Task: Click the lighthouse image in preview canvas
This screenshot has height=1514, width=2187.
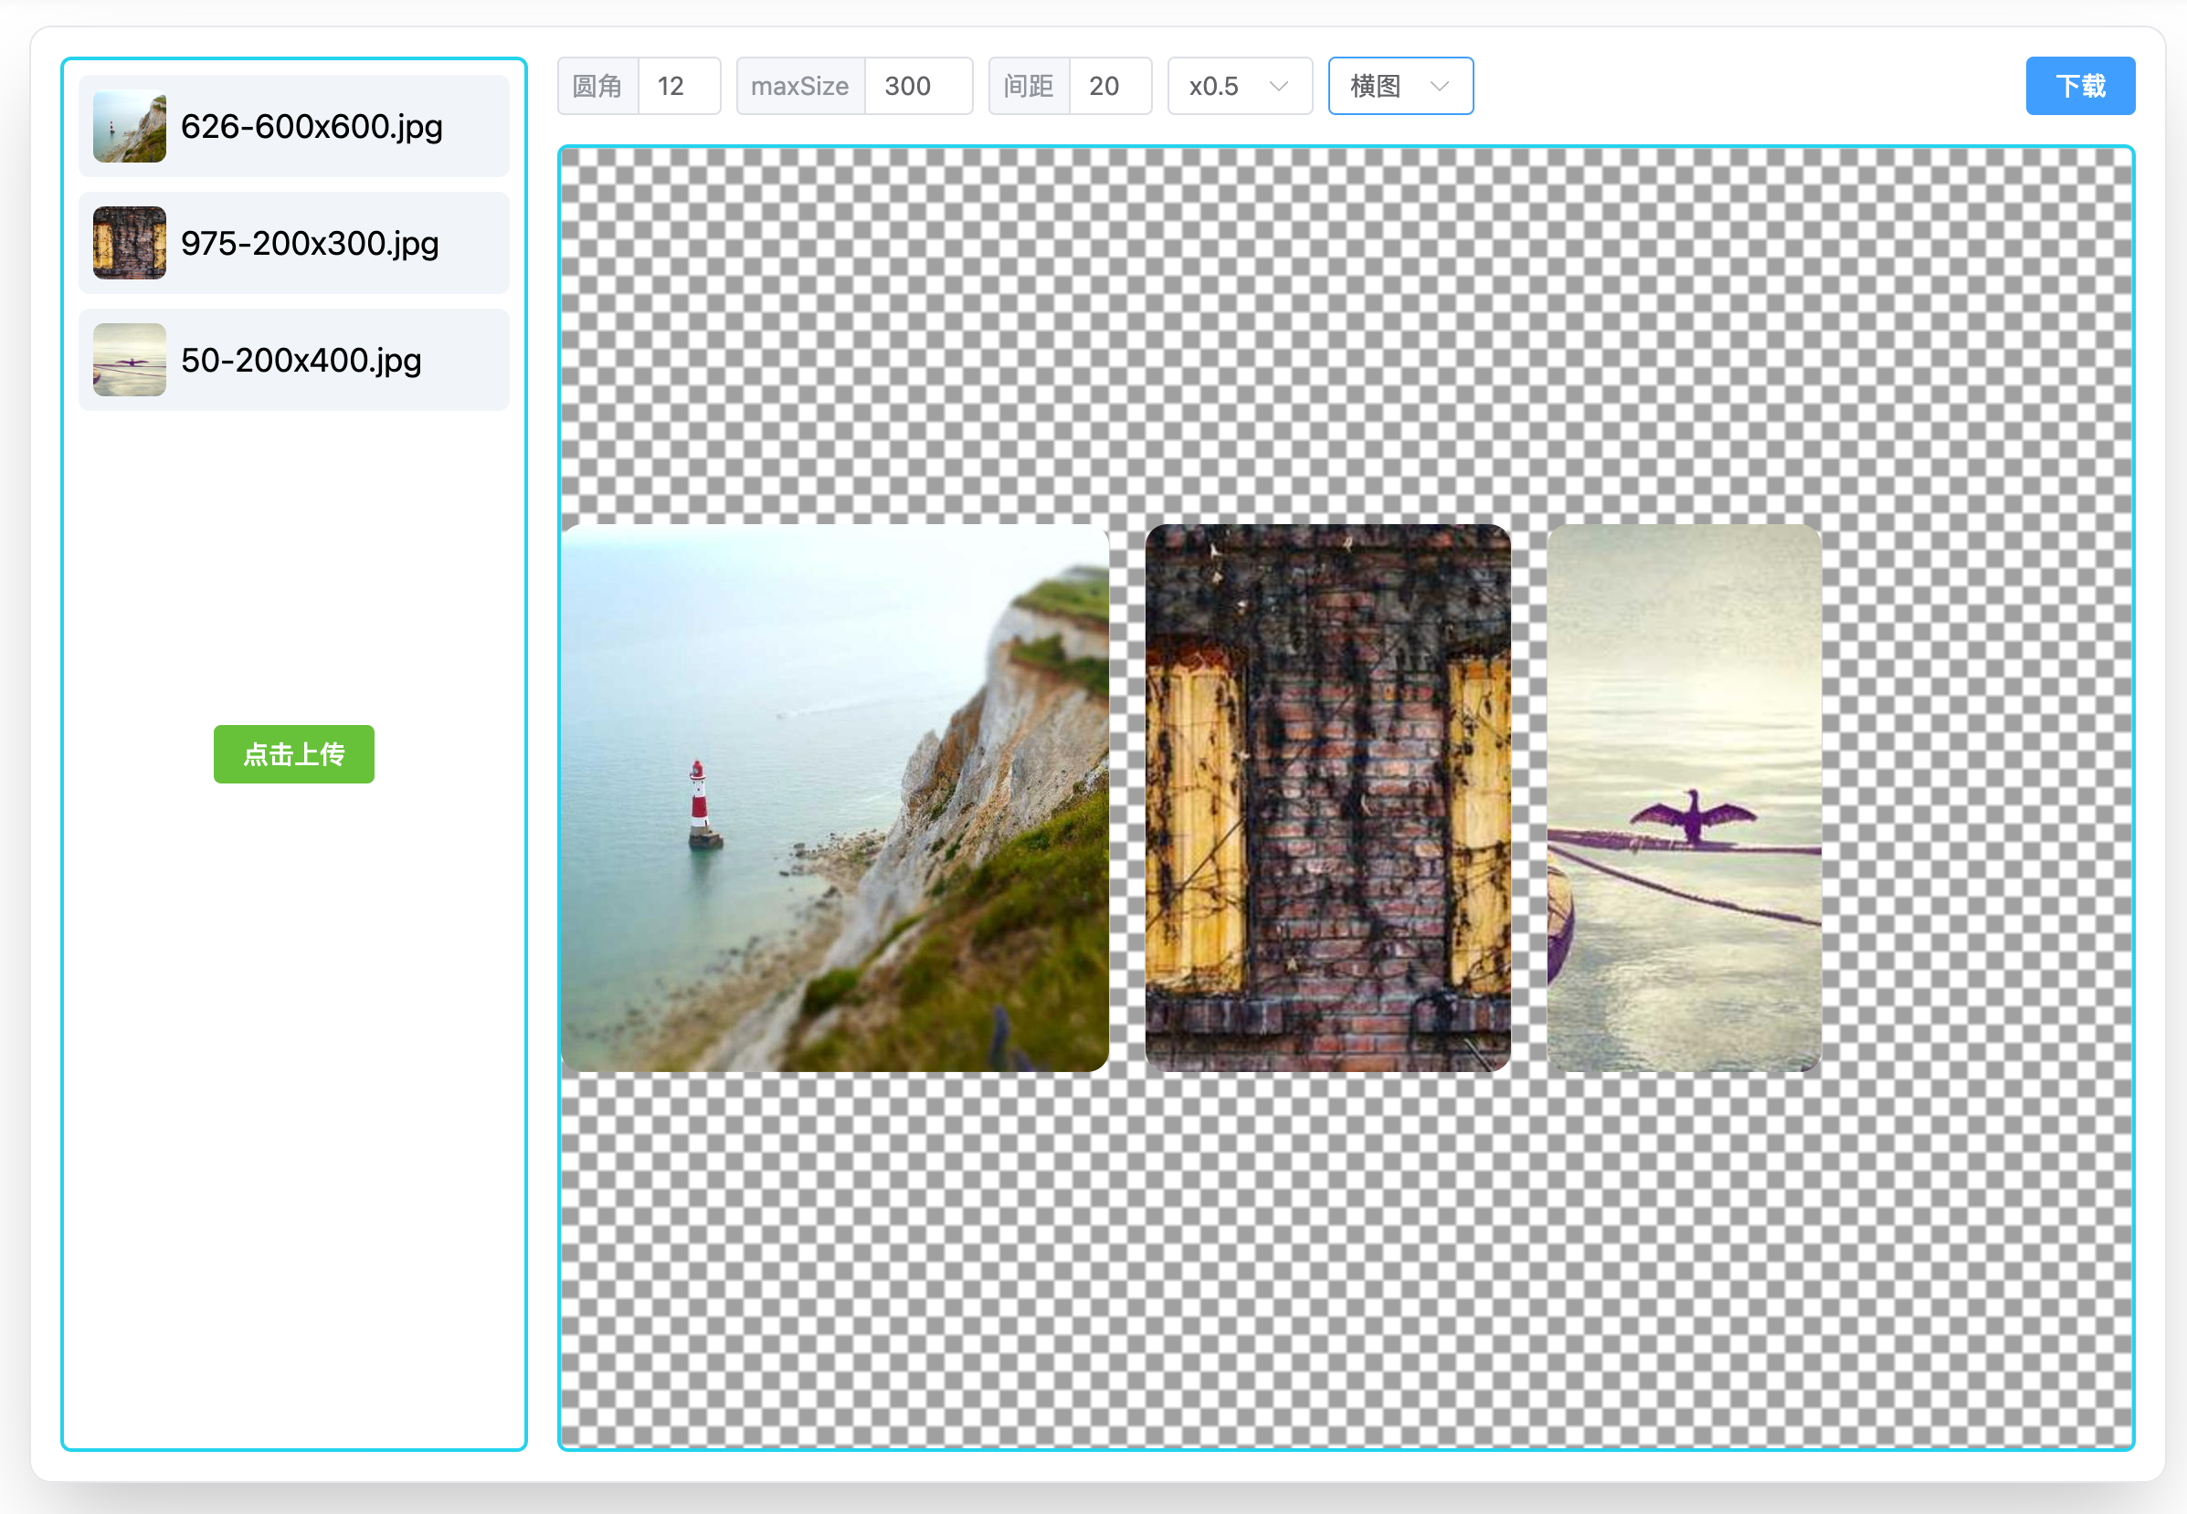Action: [835, 798]
